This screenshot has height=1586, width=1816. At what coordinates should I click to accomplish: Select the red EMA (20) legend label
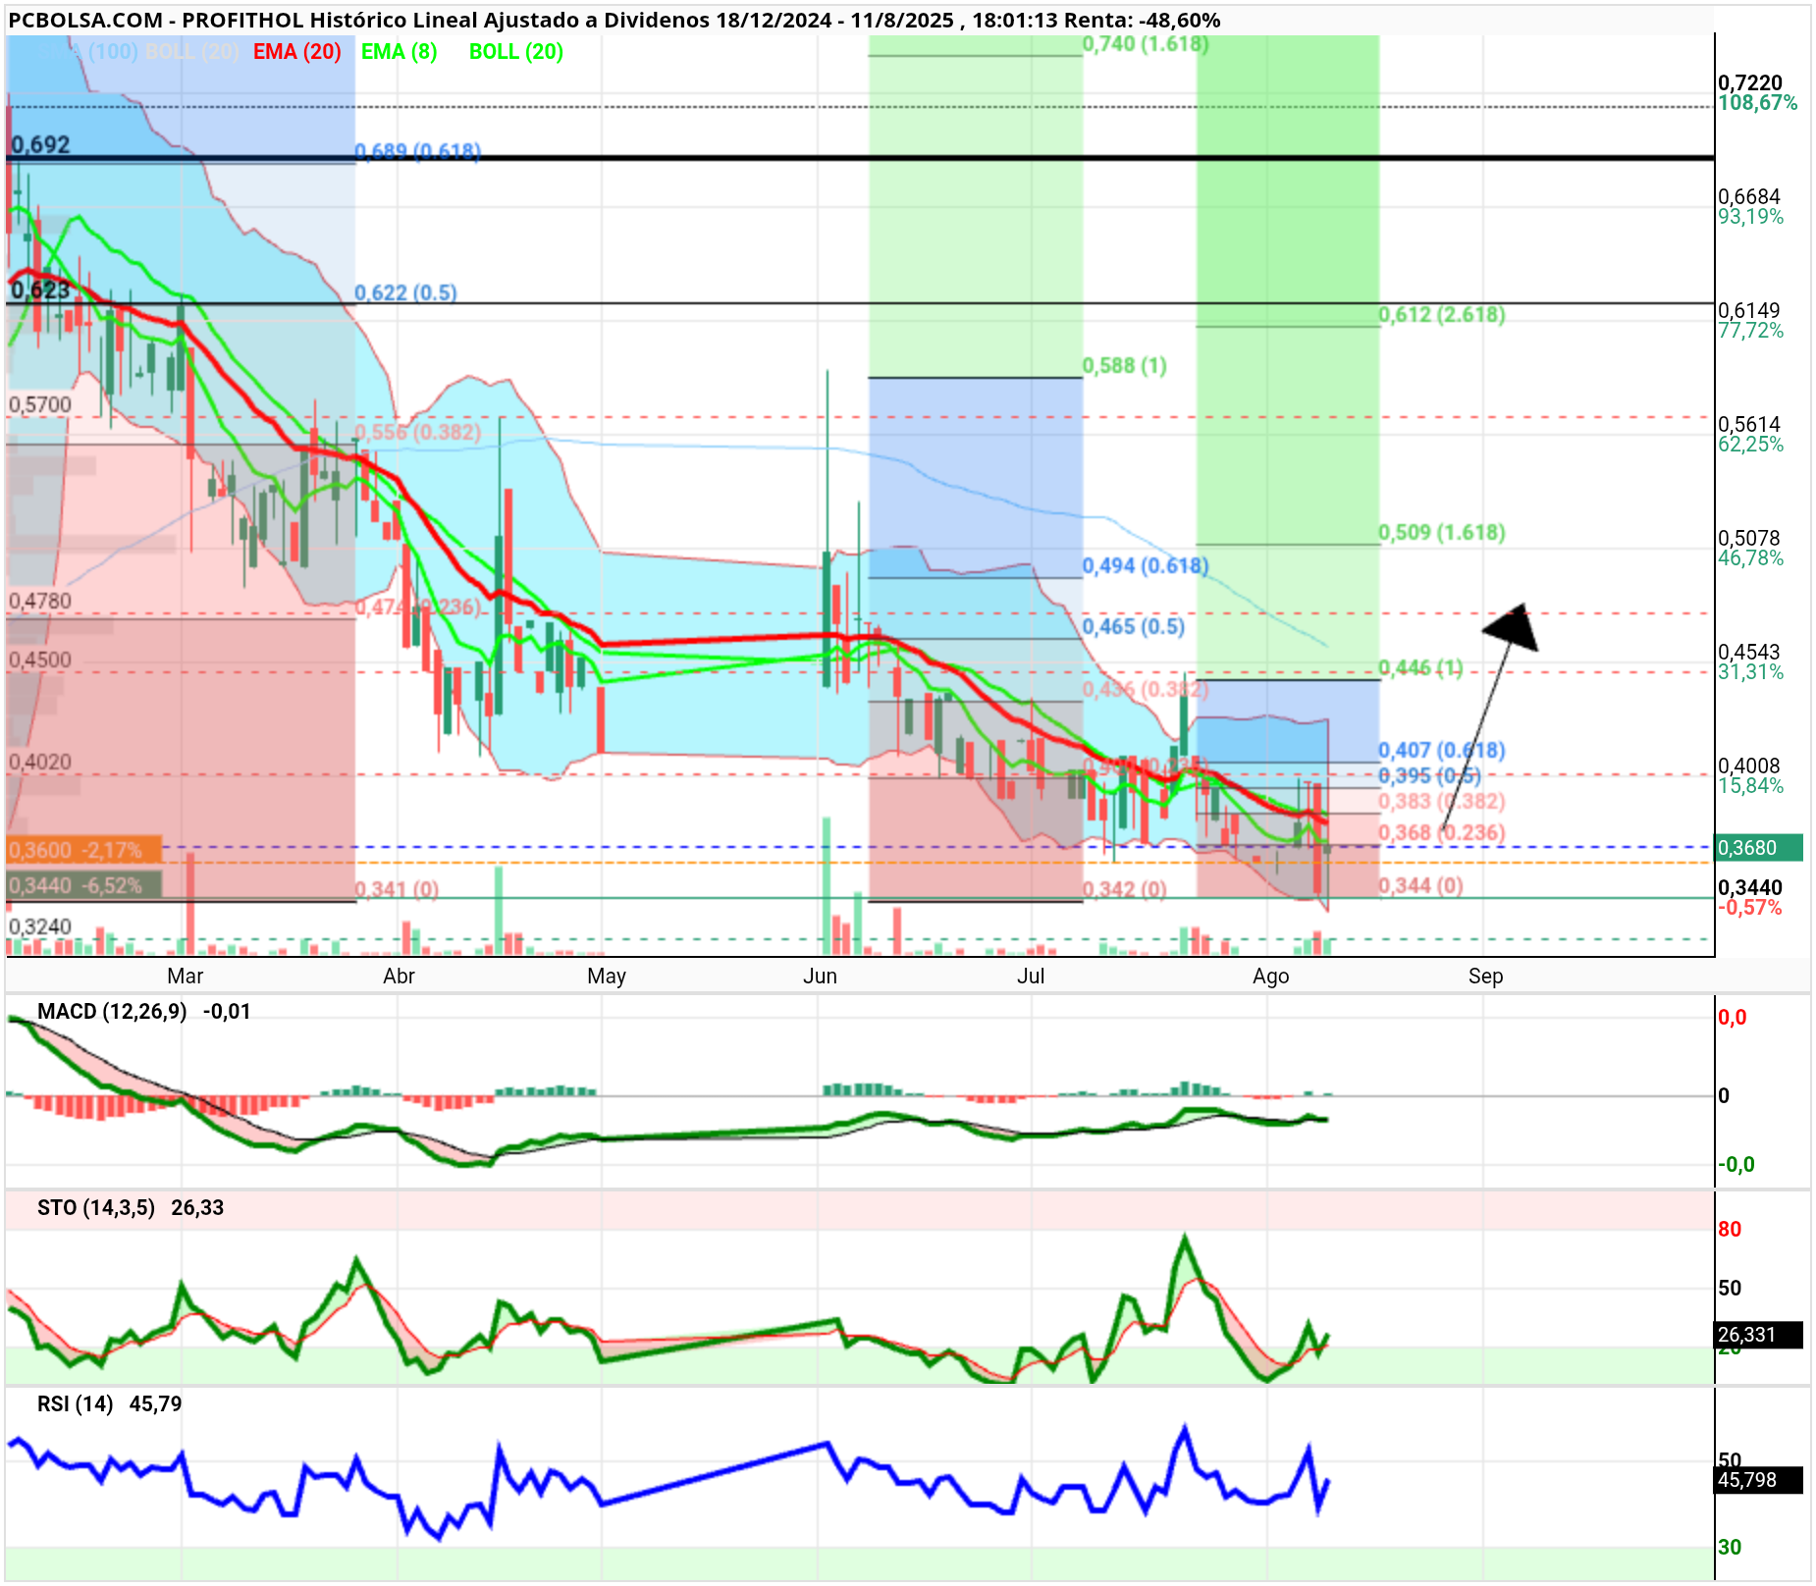[x=296, y=52]
